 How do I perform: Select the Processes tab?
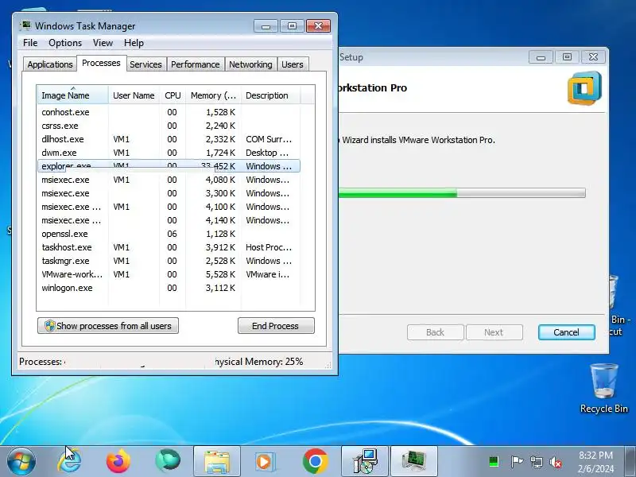(101, 63)
